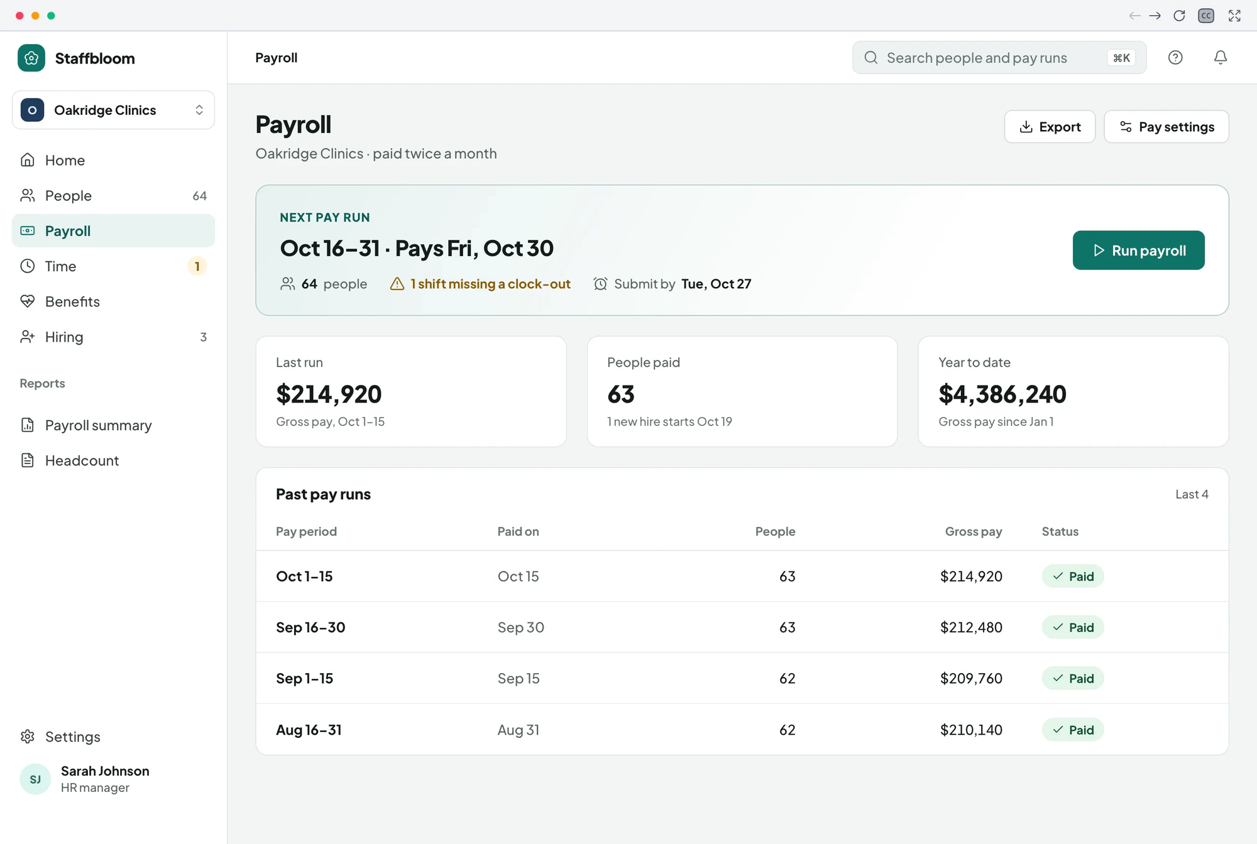Screen dimensions: 1257x844
Task: Click the Export button
Action: tap(1050, 127)
